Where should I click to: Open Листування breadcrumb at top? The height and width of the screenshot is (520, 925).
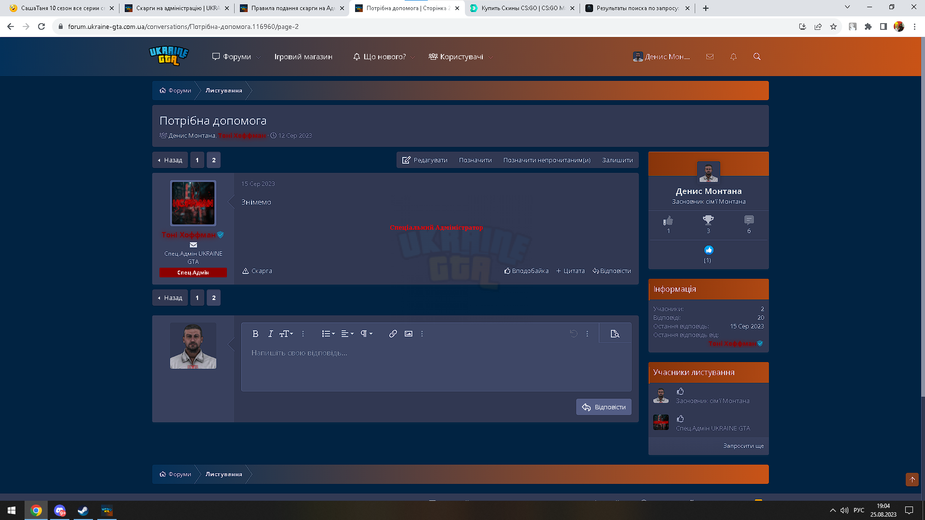tap(224, 91)
